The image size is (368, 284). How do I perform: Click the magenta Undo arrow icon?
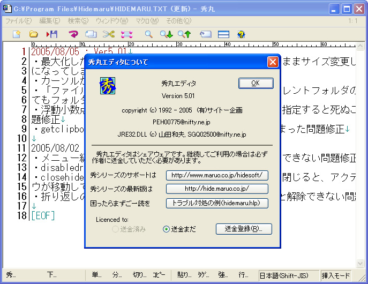click(73, 34)
